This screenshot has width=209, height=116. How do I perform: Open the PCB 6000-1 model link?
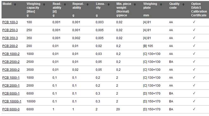pos(11,94)
